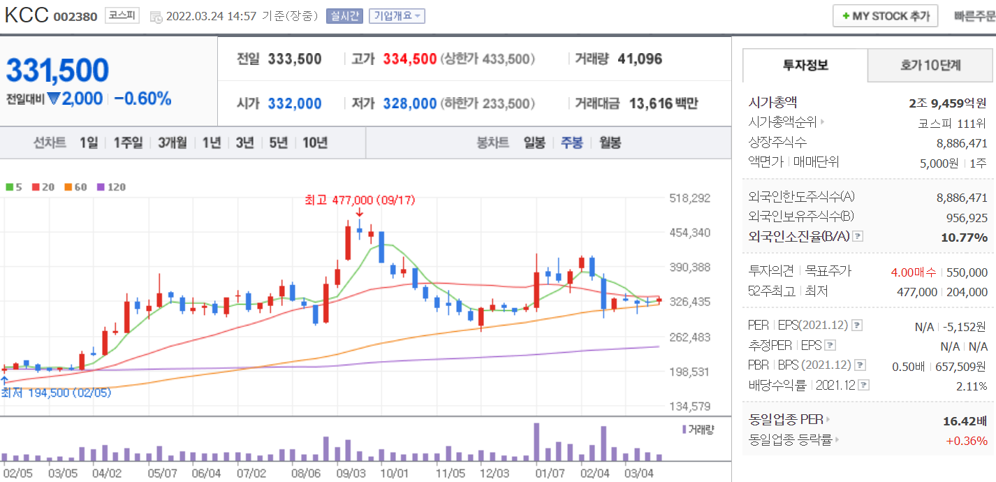Image resolution: width=996 pixels, height=482 pixels.
Task: Switch to the 투자정보 tab
Action: coord(805,66)
